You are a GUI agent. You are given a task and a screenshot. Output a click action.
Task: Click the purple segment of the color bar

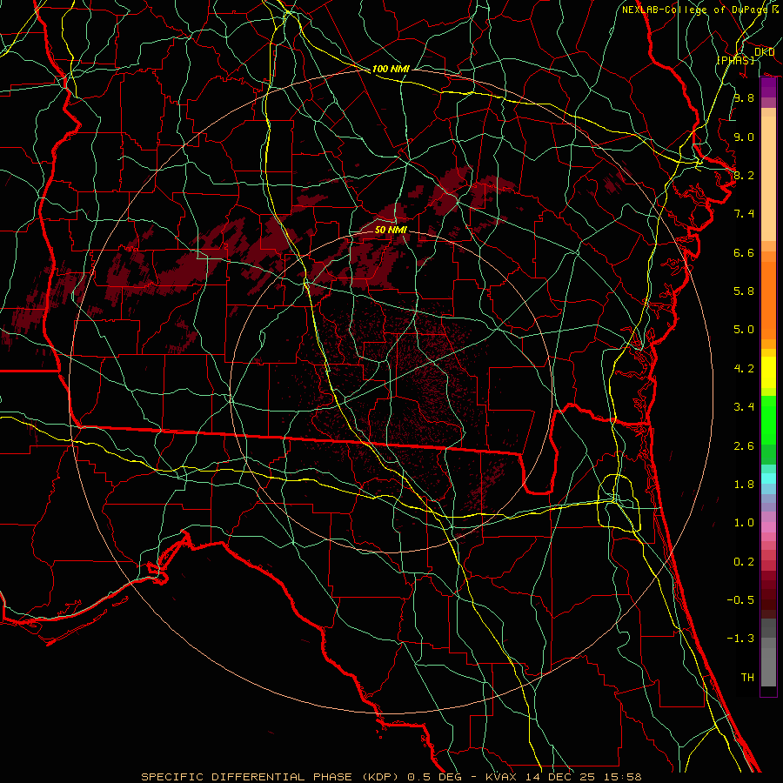tap(768, 88)
